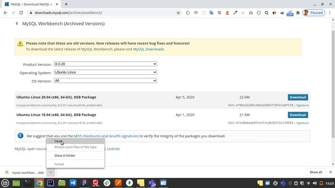Reload the MySQL downloads page
The width and height of the screenshot is (335, 188).
(x=21, y=13)
